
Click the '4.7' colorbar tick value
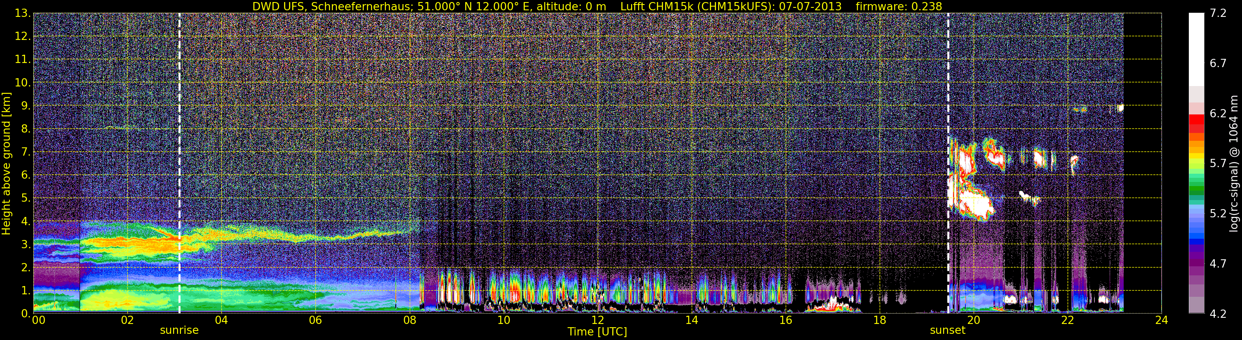1218,264
